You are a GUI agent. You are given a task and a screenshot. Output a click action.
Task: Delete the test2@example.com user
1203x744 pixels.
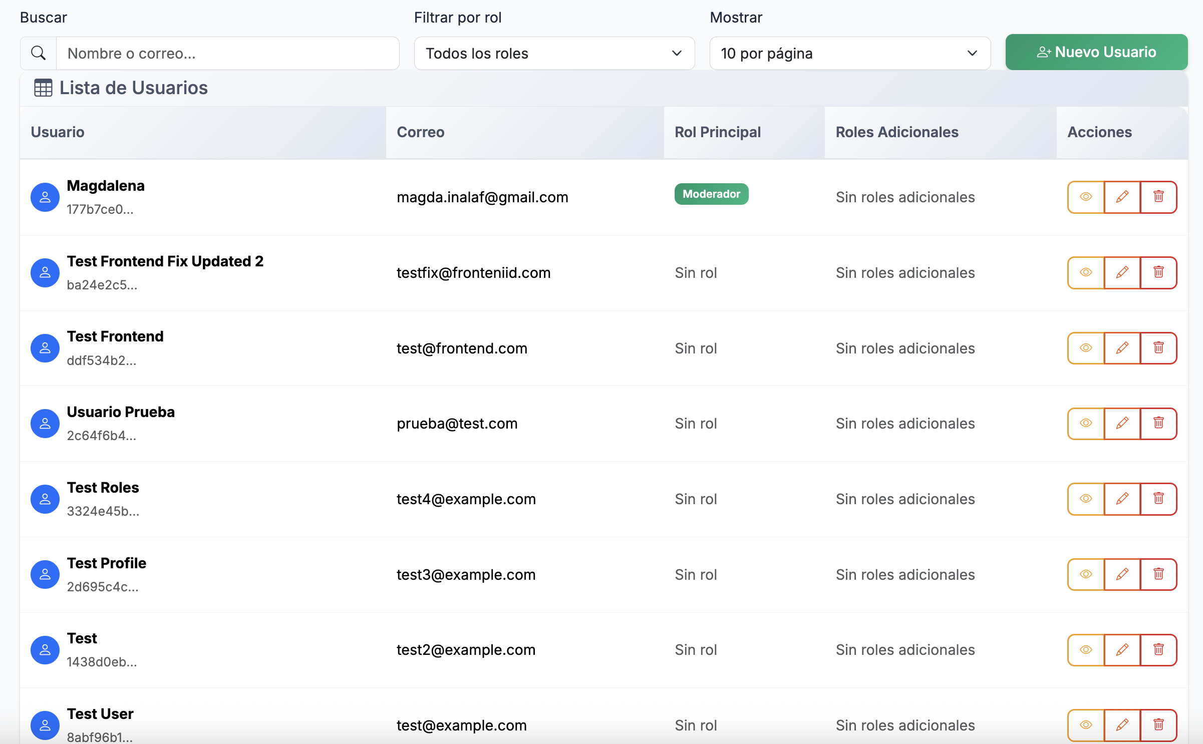[1158, 650]
